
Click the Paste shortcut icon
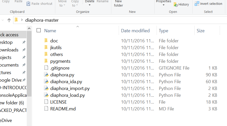pos(28,4)
